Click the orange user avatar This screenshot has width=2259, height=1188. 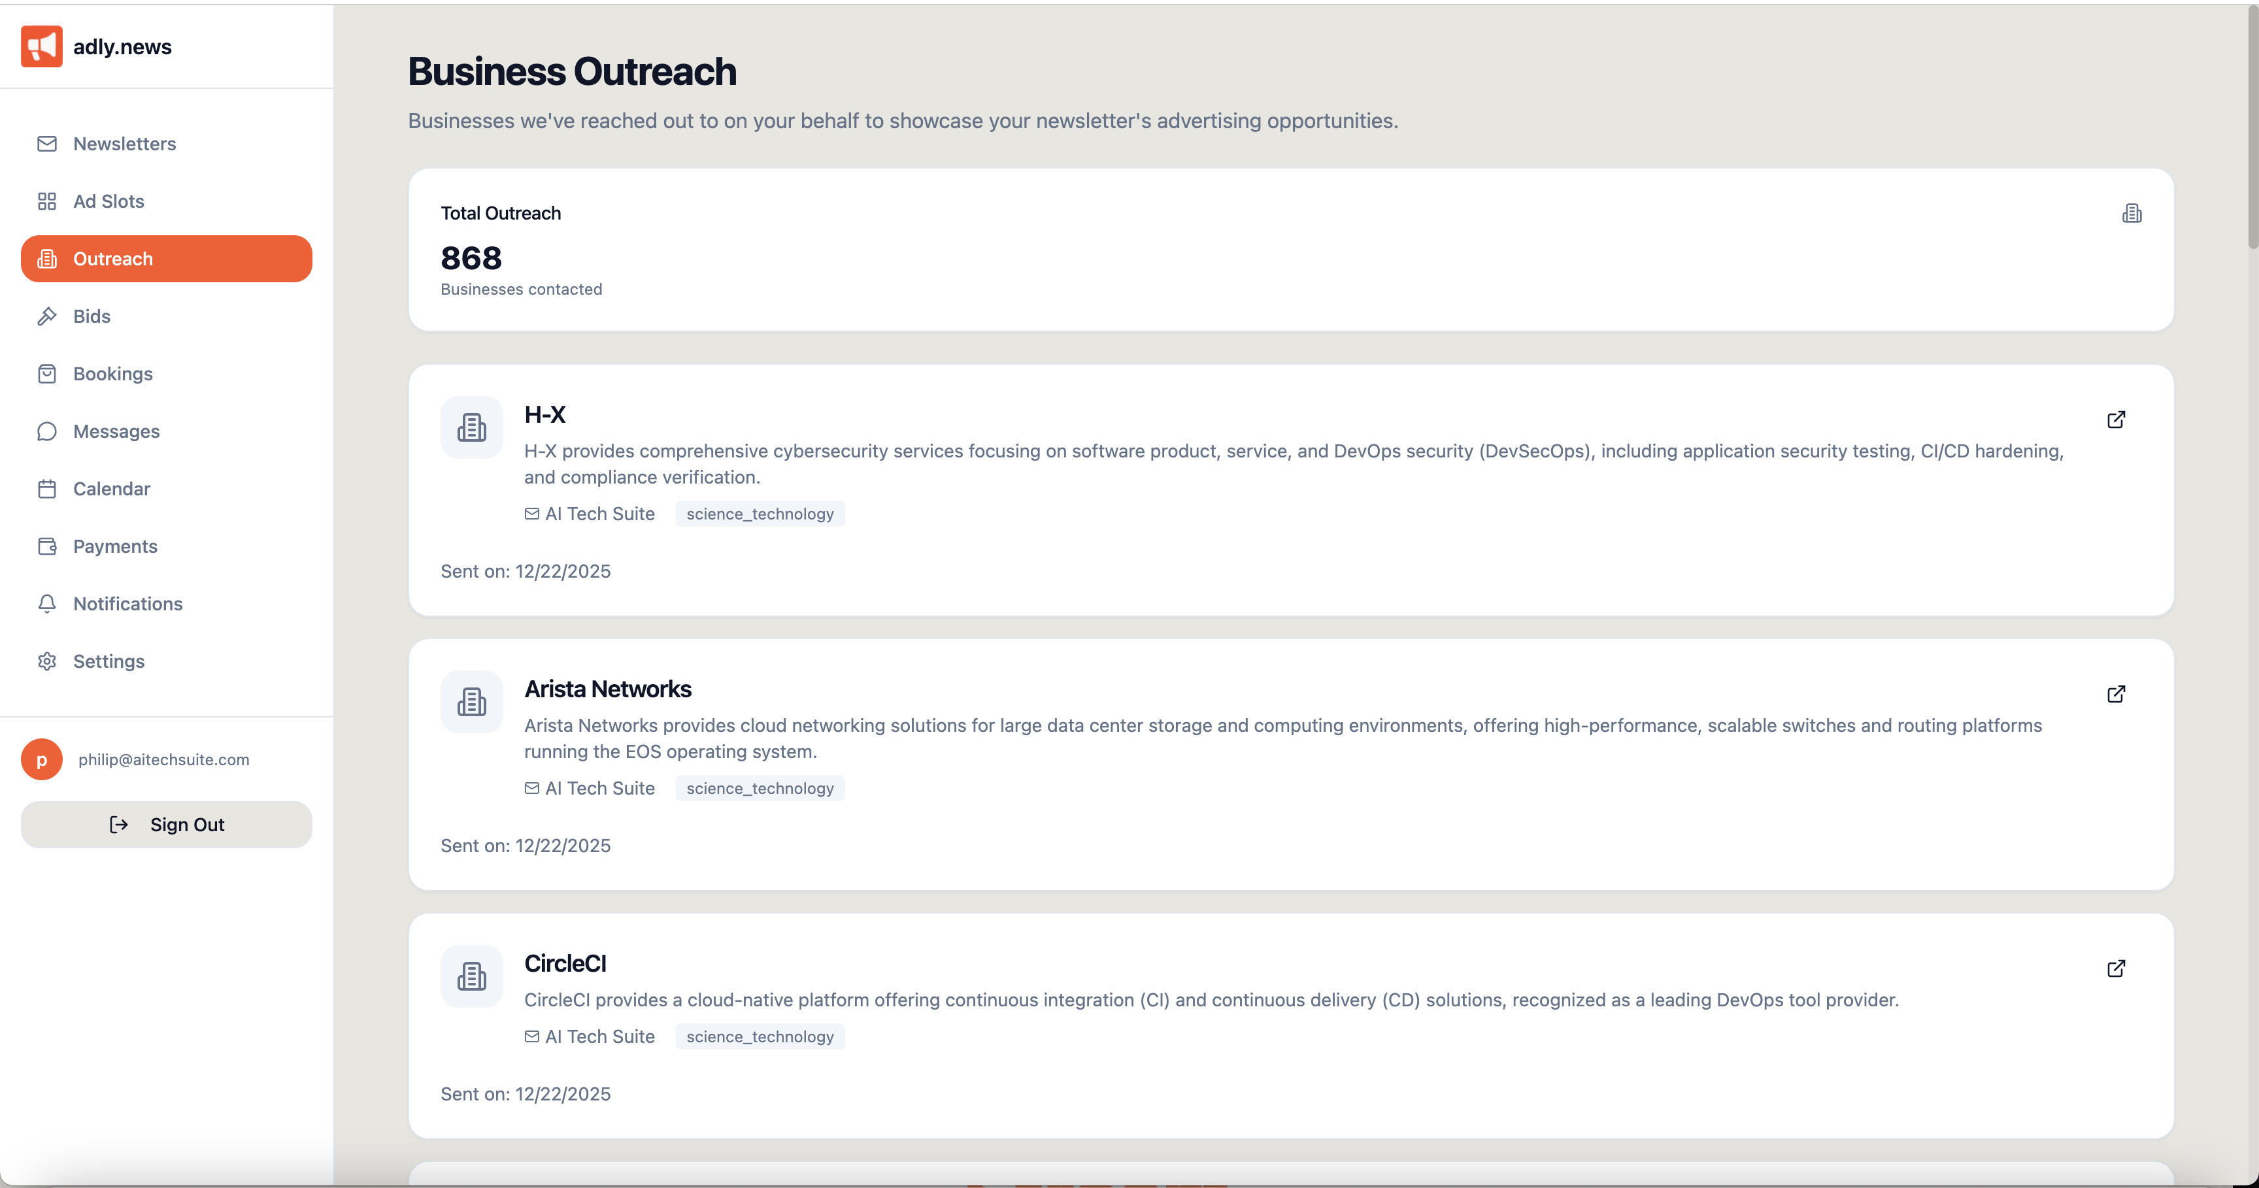click(41, 759)
